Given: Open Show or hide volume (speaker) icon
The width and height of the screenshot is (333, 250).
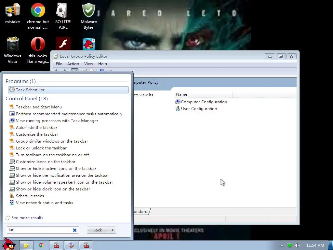Looking at the screenshot, I should 61,182.
